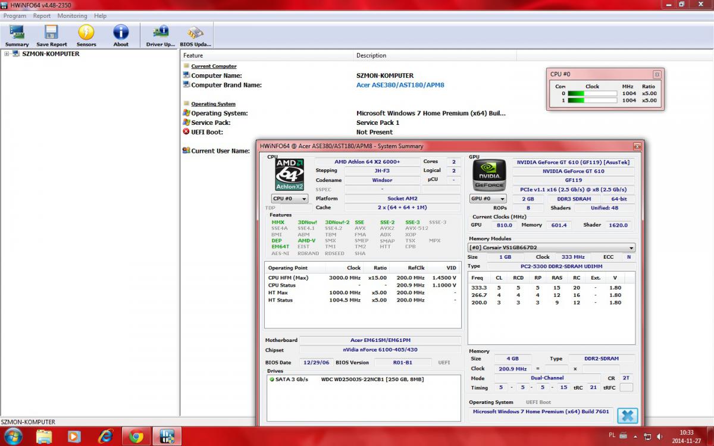Screen dimensions: 714x446
Task: Click the Feature column header
Action: point(267,55)
